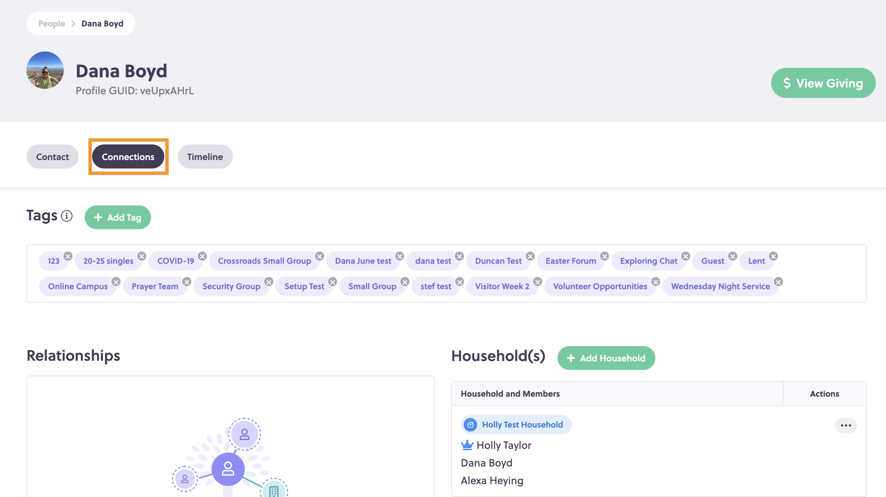
Task: Click Dana Boyd's profile photo
Action: [45, 70]
